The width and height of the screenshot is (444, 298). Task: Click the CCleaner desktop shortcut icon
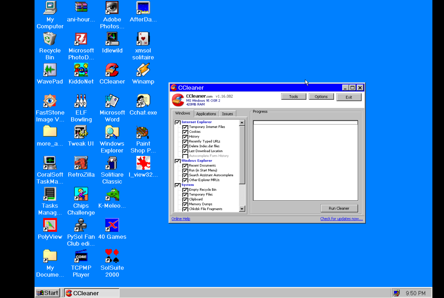click(112, 70)
